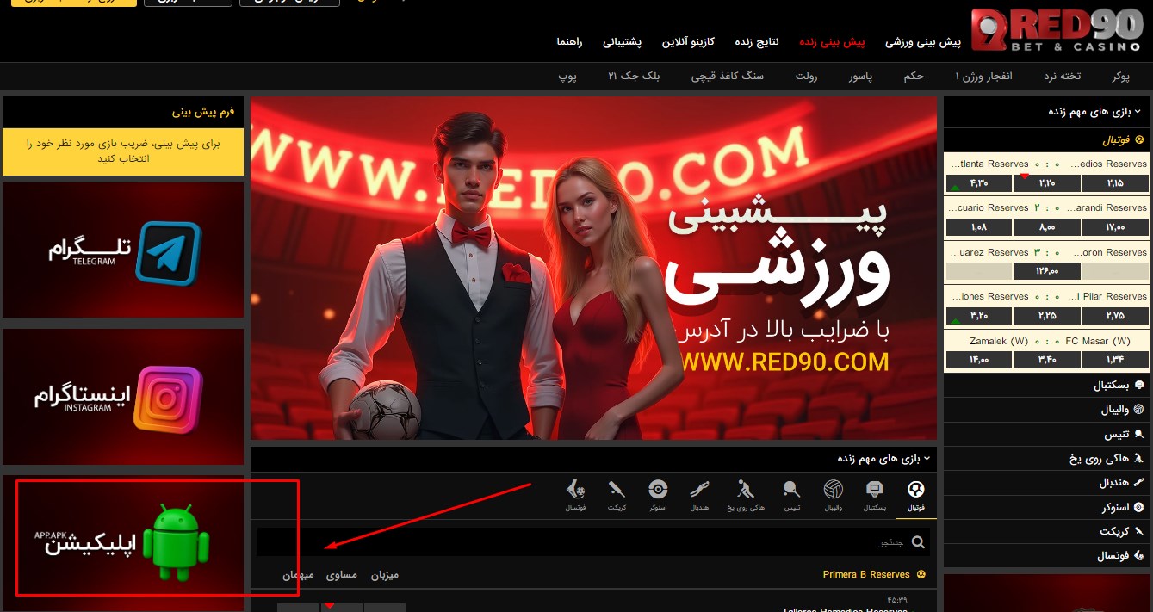Open پشتیبانی in main menu

point(621,42)
